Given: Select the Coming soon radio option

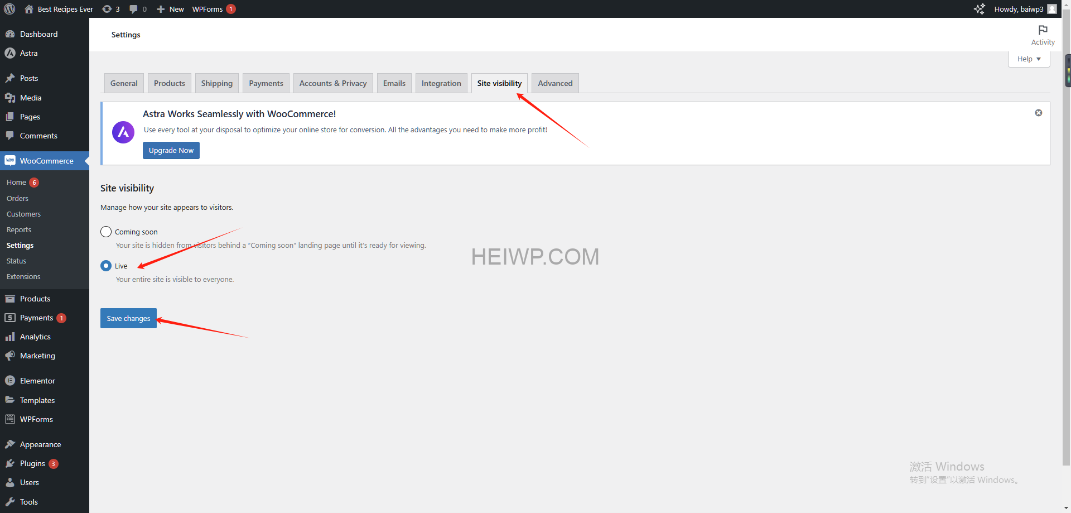Looking at the screenshot, I should tap(106, 232).
